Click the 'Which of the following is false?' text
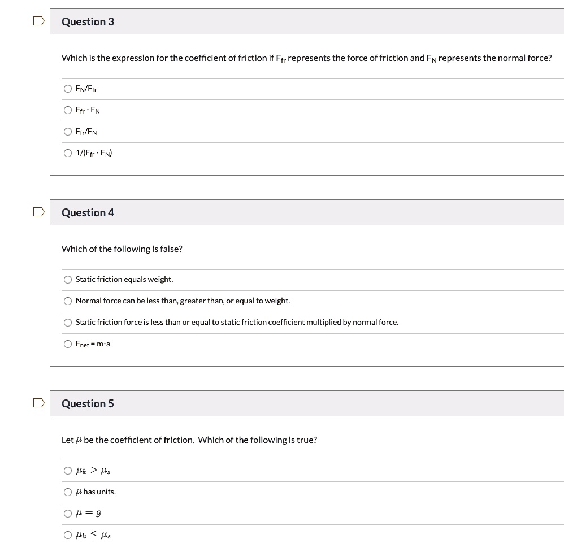This screenshot has height=552, width=564. [122, 249]
